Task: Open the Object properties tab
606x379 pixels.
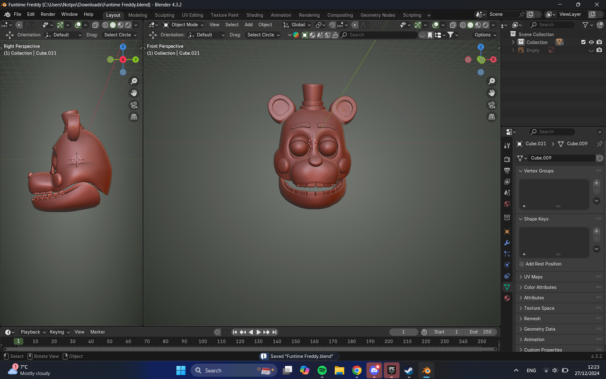Action: [507, 232]
